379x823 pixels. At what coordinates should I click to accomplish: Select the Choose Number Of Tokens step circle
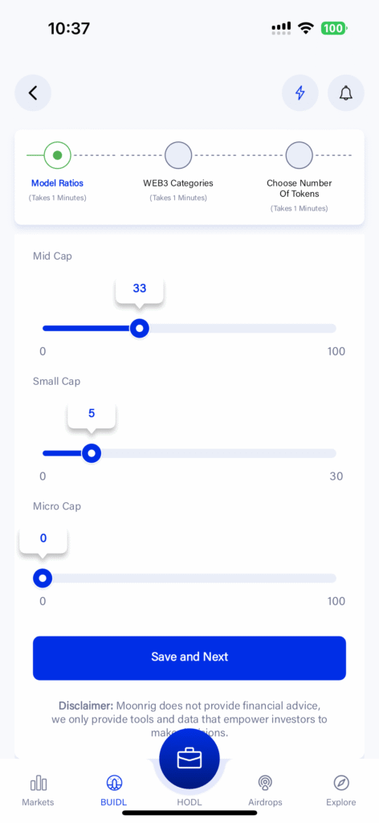click(x=300, y=155)
